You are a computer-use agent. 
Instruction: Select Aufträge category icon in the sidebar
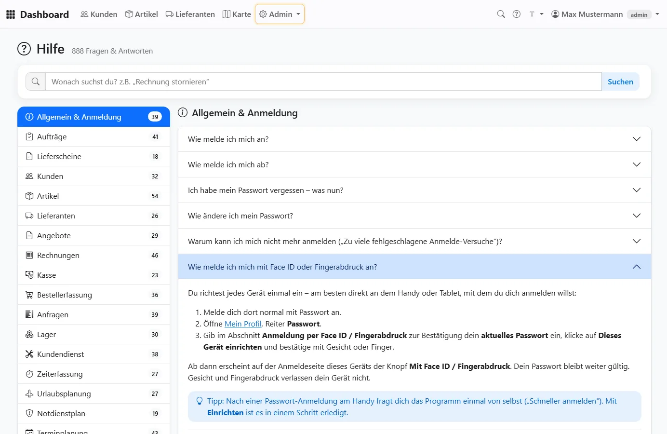point(29,137)
